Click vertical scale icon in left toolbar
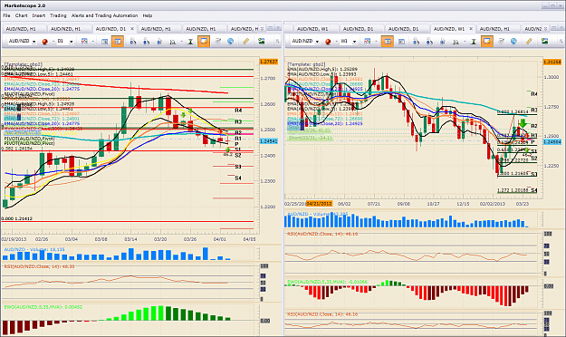The width and height of the screenshot is (566, 337). (x=190, y=42)
